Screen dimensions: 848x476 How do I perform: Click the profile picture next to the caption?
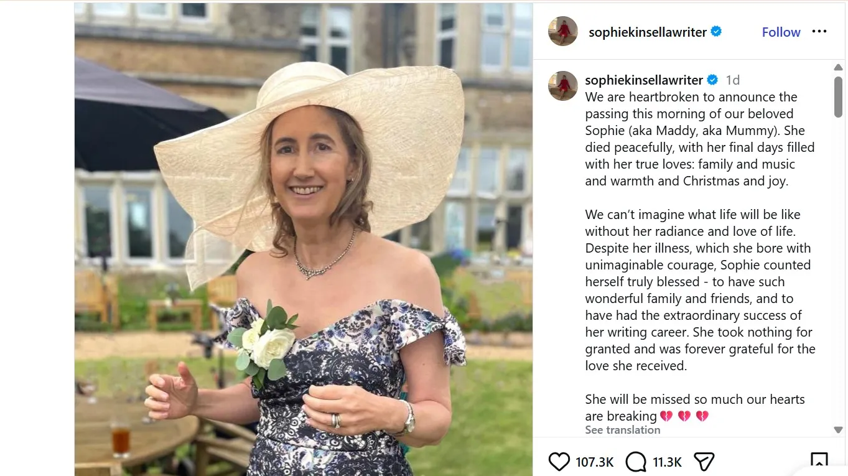point(562,85)
